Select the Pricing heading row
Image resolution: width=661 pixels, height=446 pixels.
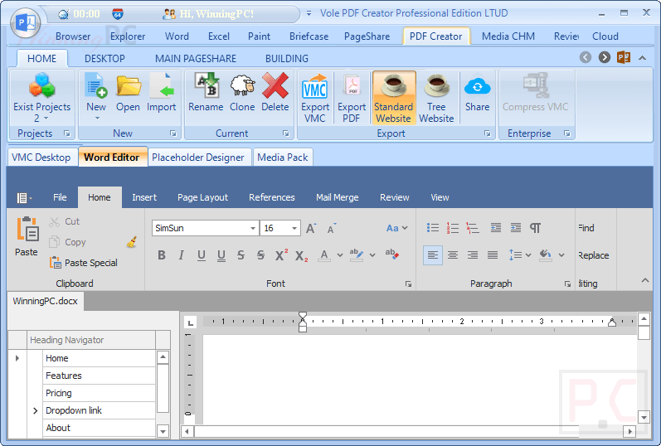pyautogui.click(x=99, y=393)
